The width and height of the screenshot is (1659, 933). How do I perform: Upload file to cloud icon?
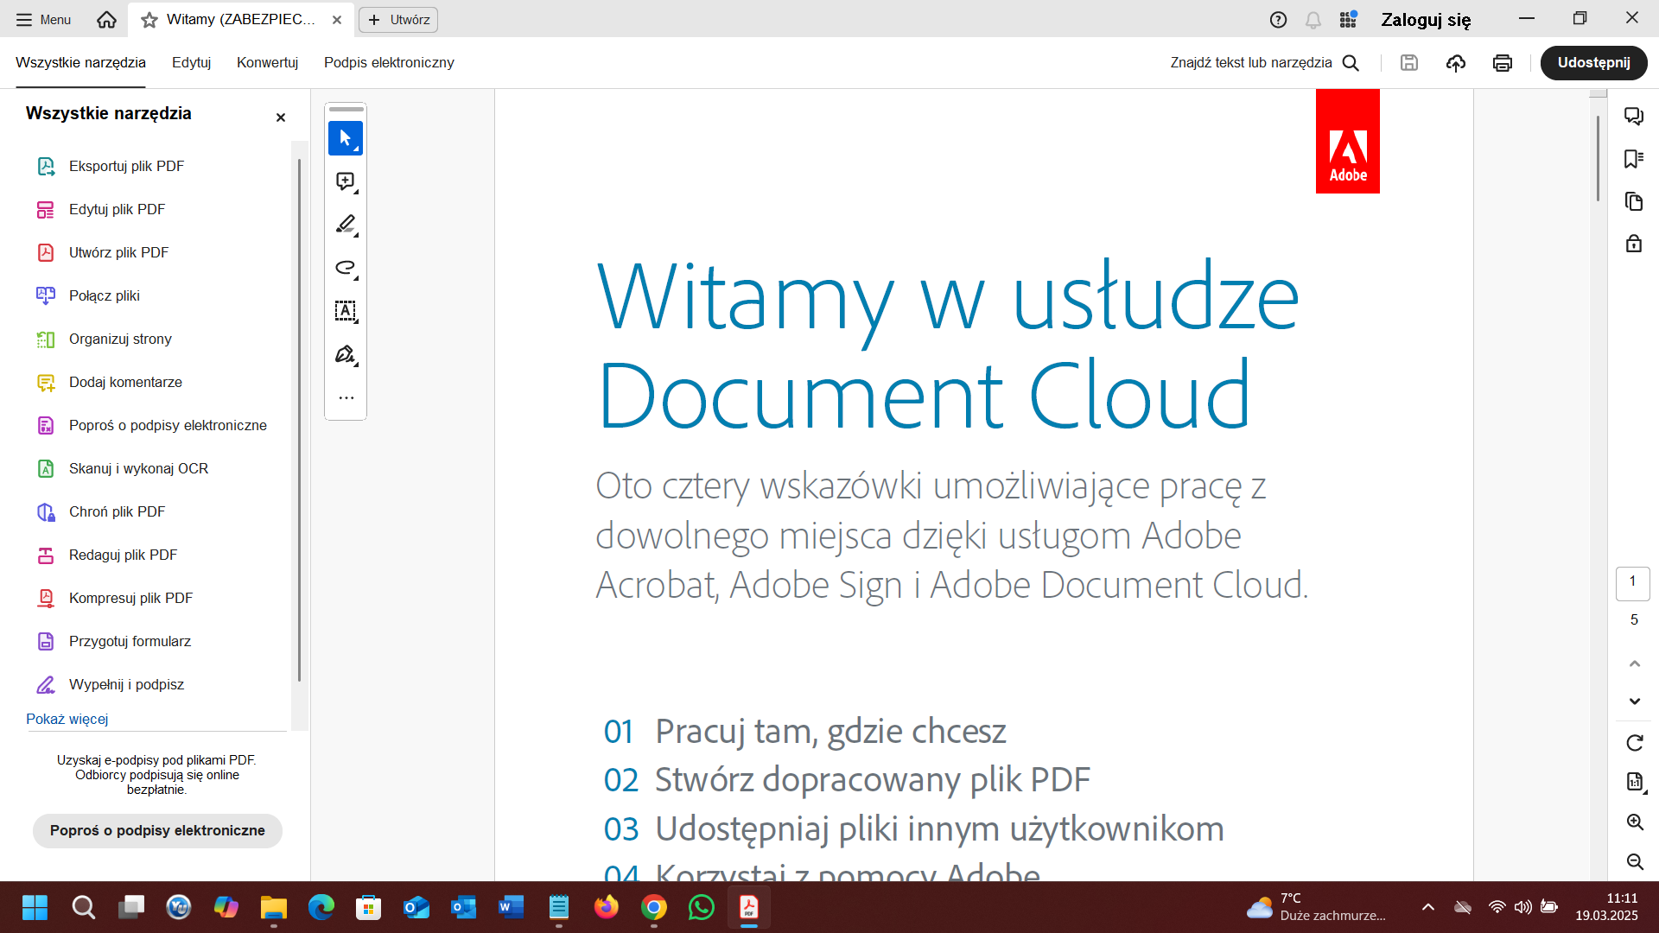pos(1456,62)
